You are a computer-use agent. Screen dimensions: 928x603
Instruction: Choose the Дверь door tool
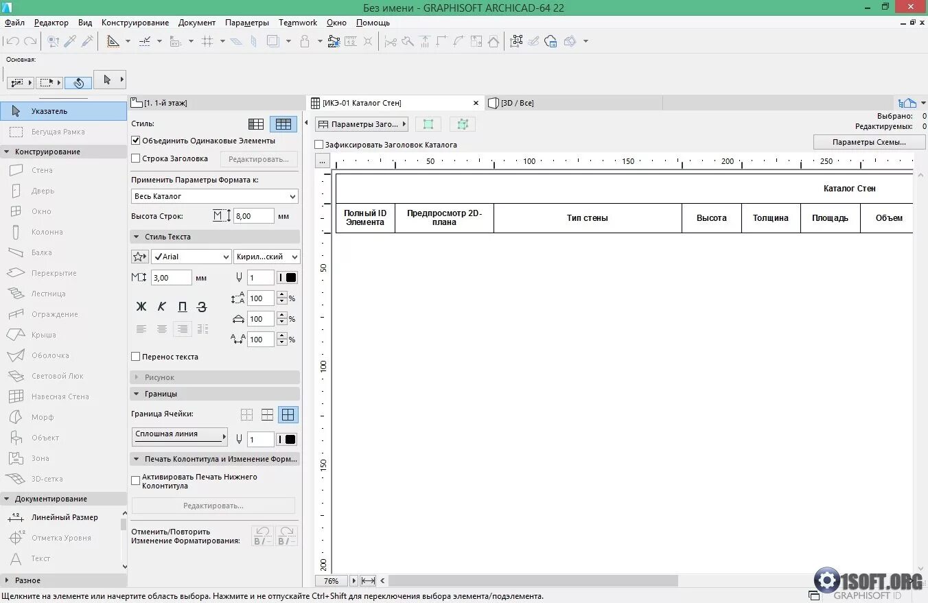63,191
